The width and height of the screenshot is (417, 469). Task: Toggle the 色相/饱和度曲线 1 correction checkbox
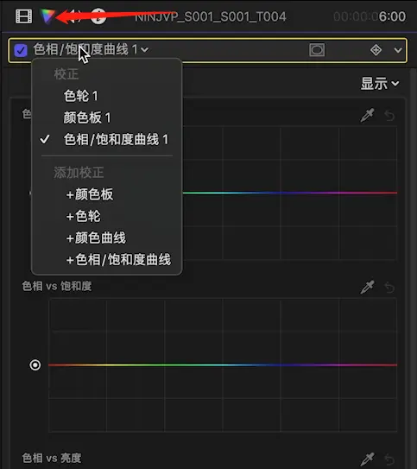[x=21, y=50]
